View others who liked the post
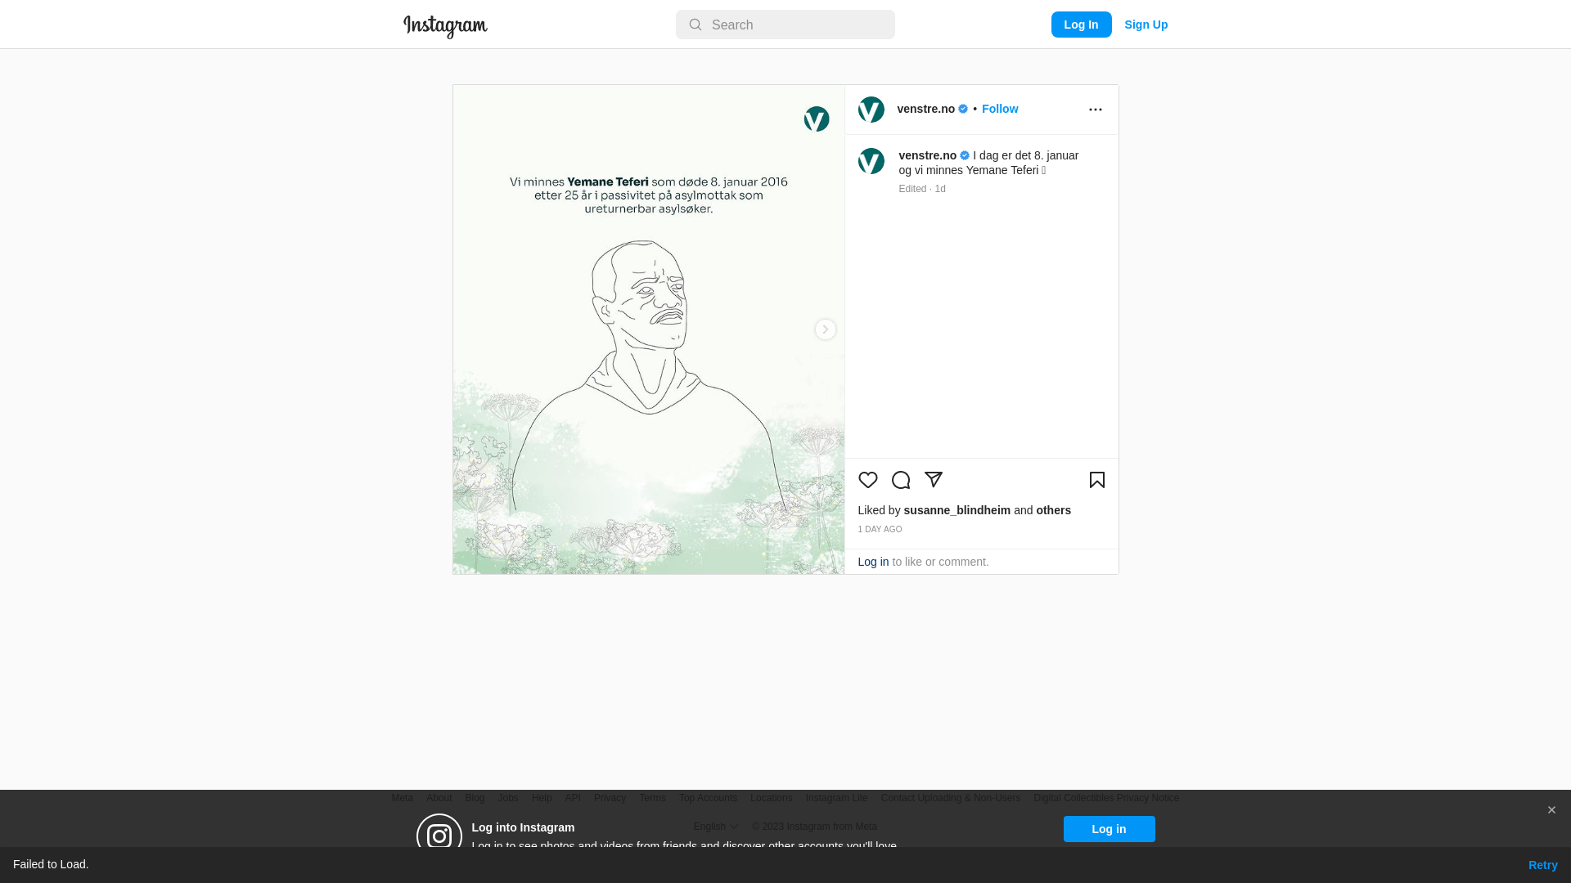 [1053, 510]
